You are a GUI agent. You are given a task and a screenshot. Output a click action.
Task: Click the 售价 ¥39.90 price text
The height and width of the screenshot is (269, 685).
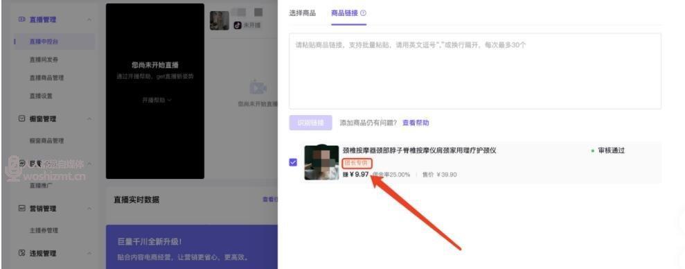coord(439,175)
